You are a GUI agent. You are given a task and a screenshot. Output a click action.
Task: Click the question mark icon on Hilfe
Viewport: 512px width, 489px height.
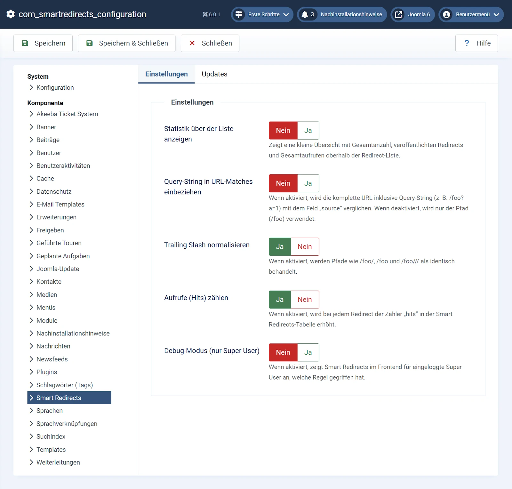point(467,43)
